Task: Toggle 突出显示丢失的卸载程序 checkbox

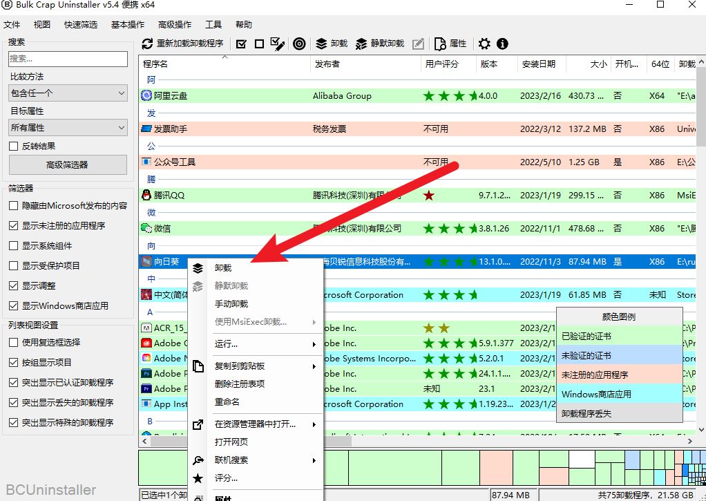Action: pyautogui.click(x=14, y=402)
